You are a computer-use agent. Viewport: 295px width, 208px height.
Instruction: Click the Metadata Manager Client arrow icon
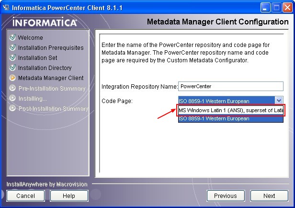12,78
